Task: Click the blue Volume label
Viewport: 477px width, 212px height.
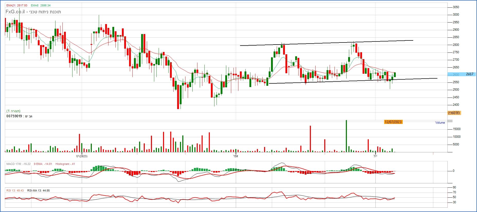Action: 440,123
